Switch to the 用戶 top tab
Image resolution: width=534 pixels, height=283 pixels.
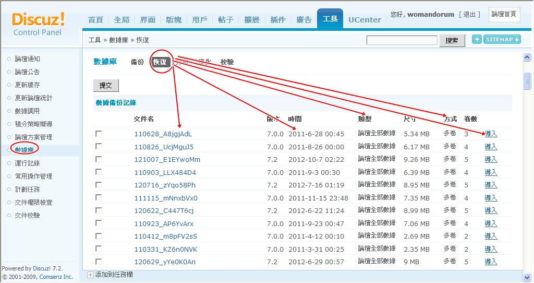click(200, 20)
